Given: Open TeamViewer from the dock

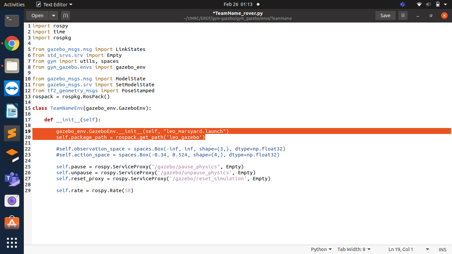Looking at the screenshot, I should pos(12,88).
